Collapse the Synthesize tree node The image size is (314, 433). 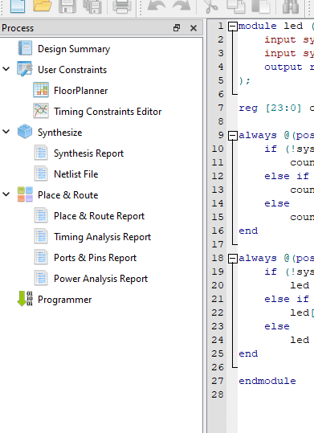(x=6, y=132)
